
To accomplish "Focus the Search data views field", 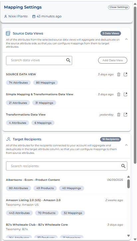I will tap(39, 60).
